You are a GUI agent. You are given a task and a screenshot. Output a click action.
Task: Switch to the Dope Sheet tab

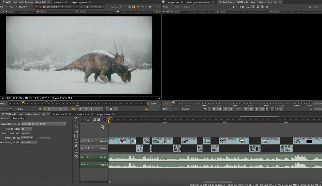click(x=104, y=114)
